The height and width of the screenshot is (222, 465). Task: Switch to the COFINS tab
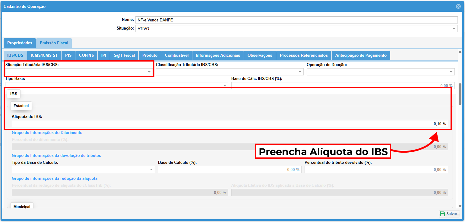pos(86,55)
